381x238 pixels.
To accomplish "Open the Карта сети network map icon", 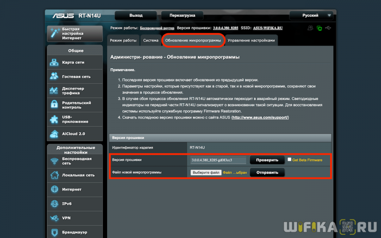I will point(54,62).
